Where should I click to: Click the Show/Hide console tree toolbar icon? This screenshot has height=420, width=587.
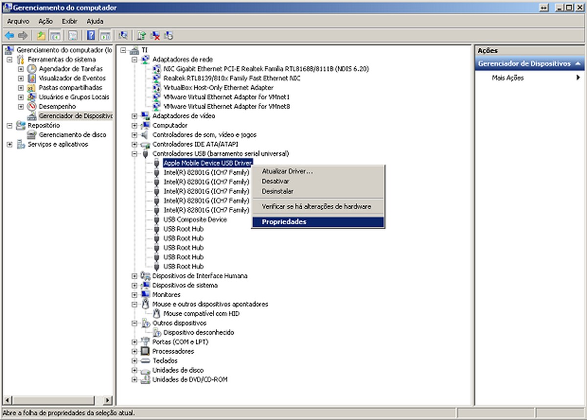point(55,35)
